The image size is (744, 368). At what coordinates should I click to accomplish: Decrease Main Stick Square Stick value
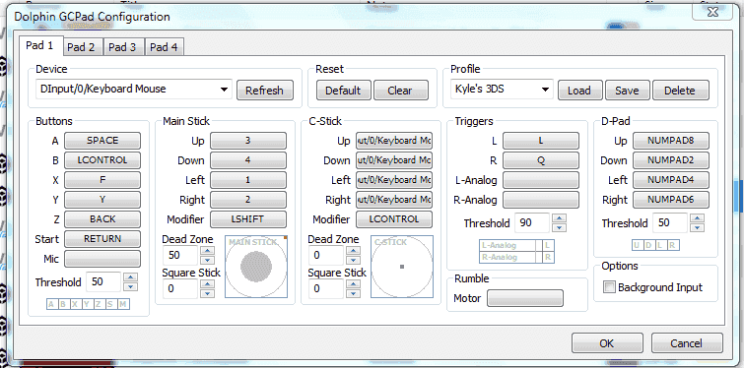click(207, 293)
